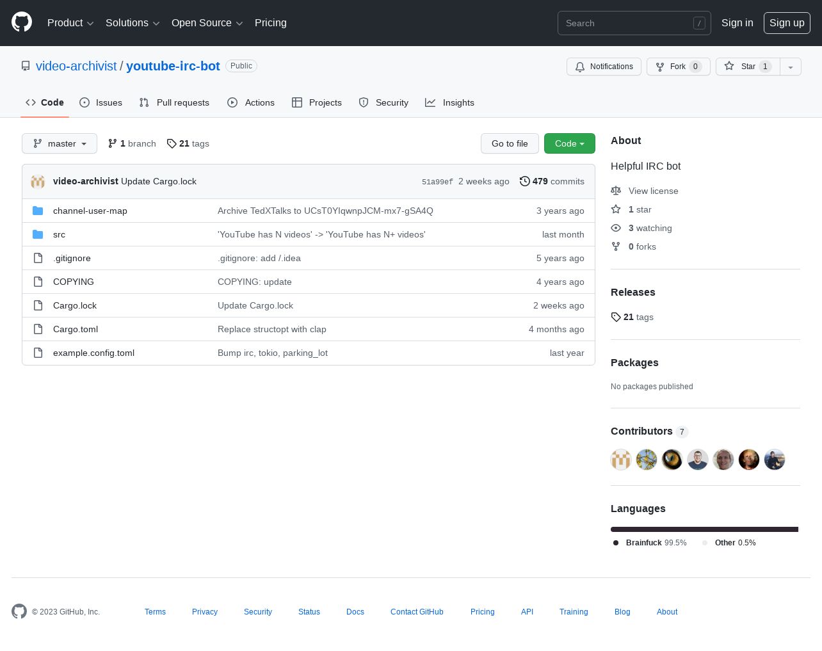Click the Go to file button
Screen dimensions: 822x651
510,143
